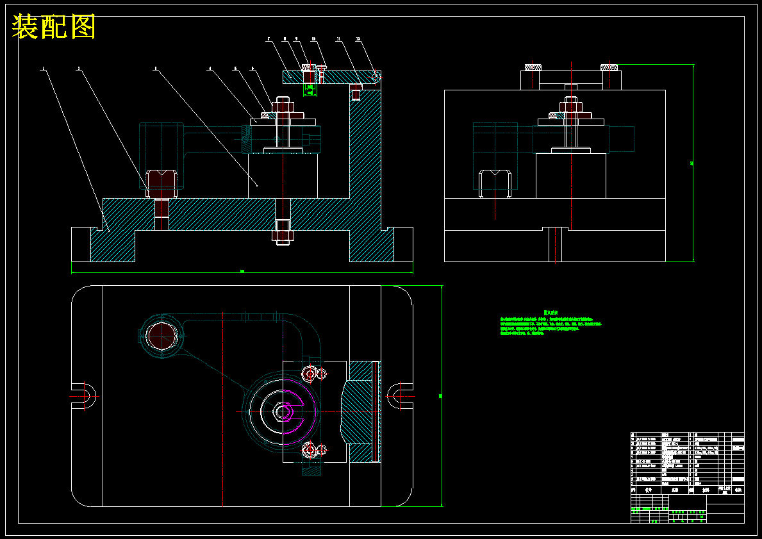Screen dimensions: 762x539
Task: Select the green dimension under drill bushing
Action: click(310, 90)
